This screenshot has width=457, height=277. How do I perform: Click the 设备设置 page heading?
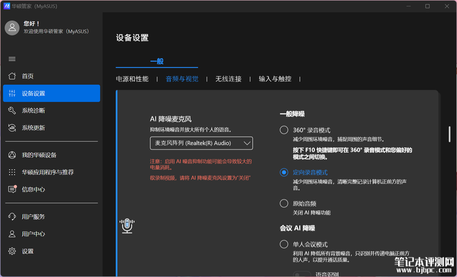coord(132,38)
